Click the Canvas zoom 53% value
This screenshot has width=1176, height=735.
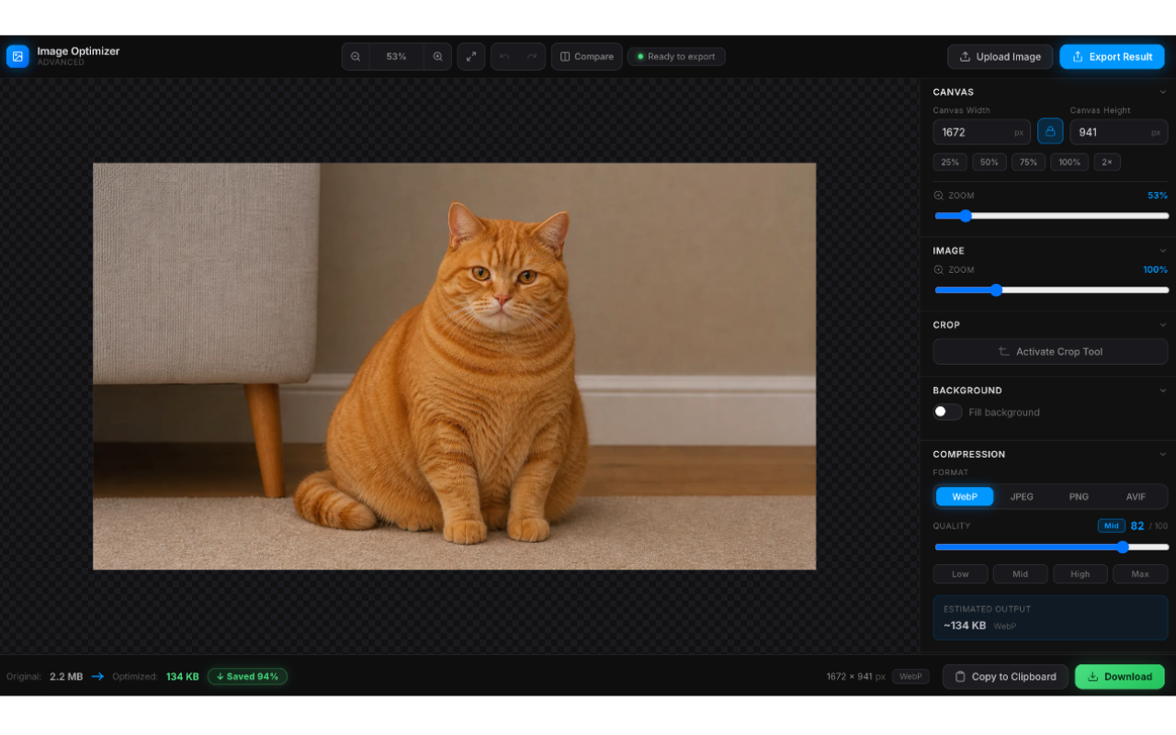coord(1158,196)
